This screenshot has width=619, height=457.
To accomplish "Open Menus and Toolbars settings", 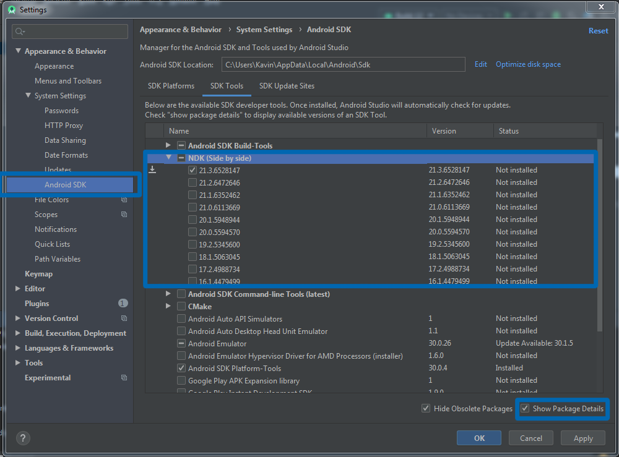I will [68, 81].
